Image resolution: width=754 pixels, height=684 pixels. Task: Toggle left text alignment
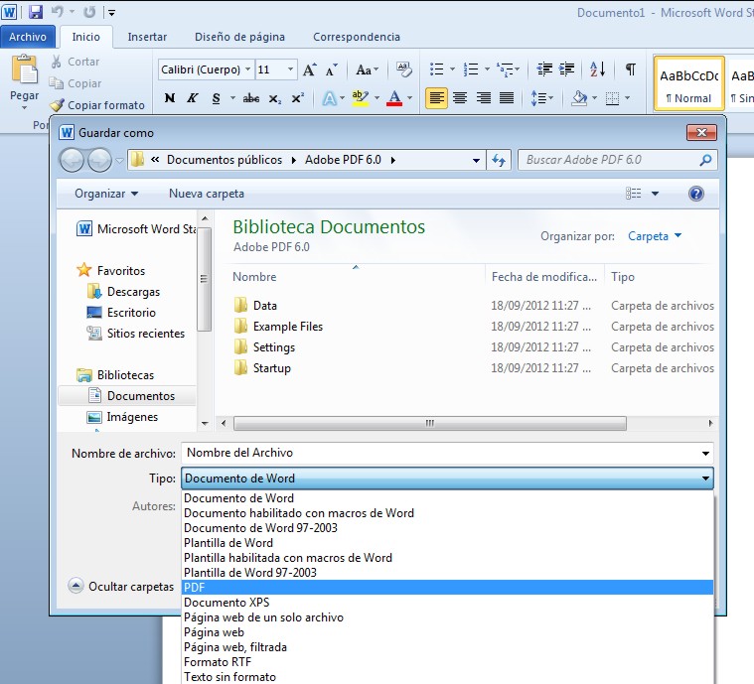(436, 98)
